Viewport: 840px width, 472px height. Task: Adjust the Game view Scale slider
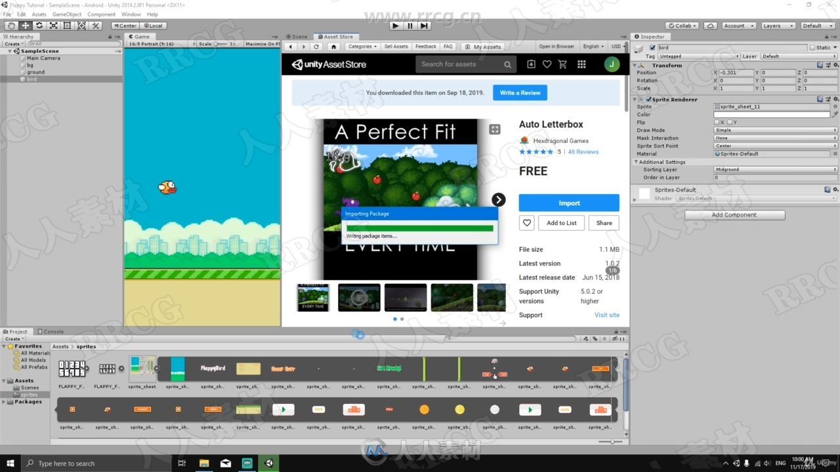pyautogui.click(x=219, y=44)
